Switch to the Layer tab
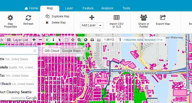192x103 pixels. click(x=69, y=8)
